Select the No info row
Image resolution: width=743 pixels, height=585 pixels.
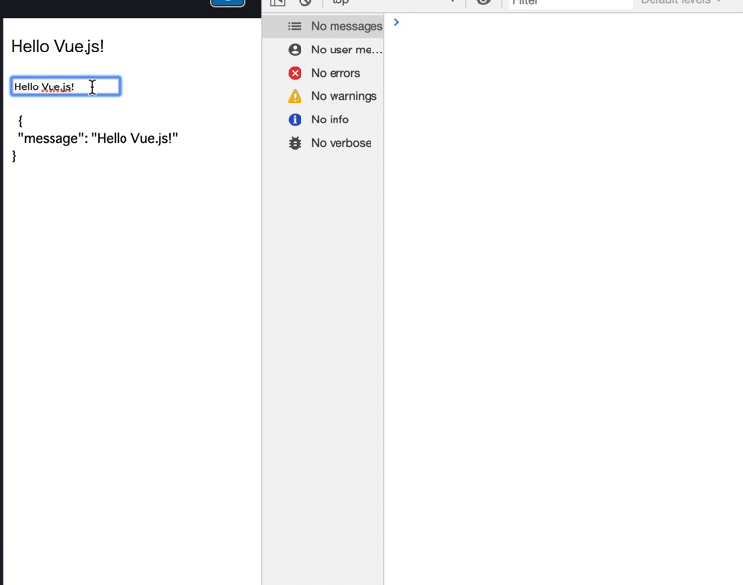[323, 120]
